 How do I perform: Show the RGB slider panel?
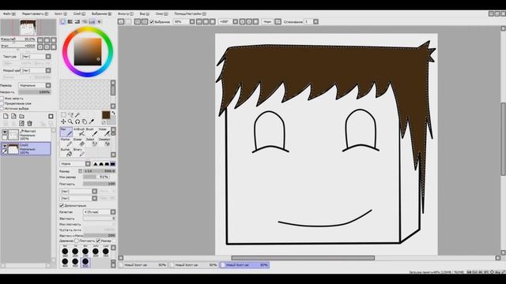[x=70, y=22]
